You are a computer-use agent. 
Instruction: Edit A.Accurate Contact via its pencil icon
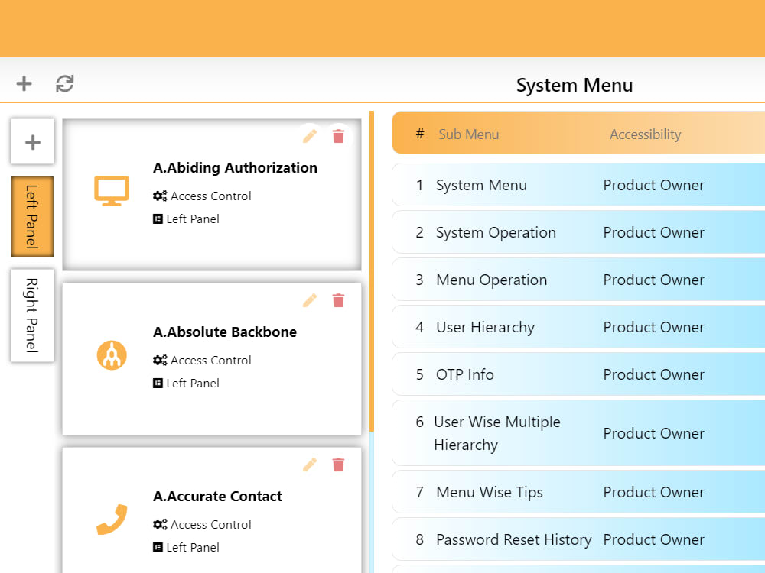[309, 465]
